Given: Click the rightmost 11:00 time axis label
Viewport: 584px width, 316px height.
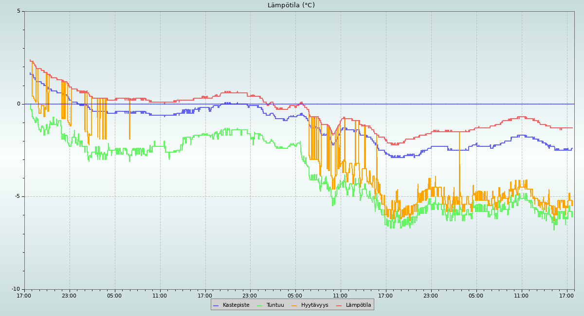Looking at the screenshot, I should [x=521, y=296].
